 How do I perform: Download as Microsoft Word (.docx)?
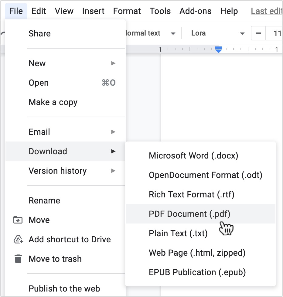pyautogui.click(x=201, y=155)
